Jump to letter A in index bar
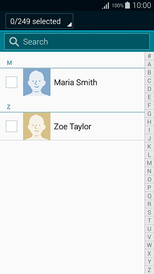This screenshot has width=154, height=274. coord(149,64)
